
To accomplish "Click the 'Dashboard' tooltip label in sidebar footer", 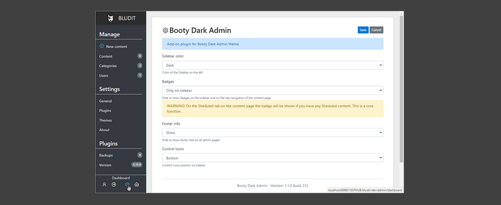I will point(121,178).
